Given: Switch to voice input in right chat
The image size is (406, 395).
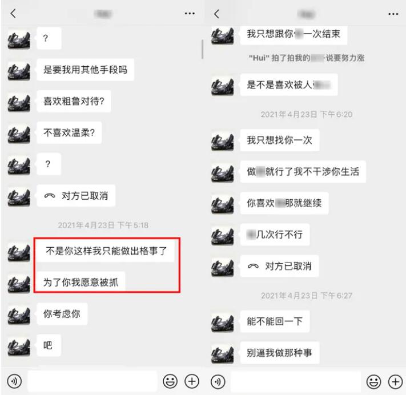Looking at the screenshot, I should pyautogui.click(x=218, y=382).
